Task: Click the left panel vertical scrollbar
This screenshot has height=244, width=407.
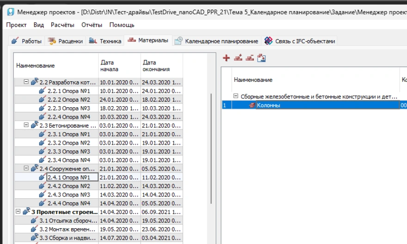Action: (212, 148)
